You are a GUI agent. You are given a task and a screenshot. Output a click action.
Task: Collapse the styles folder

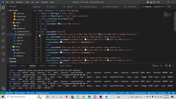click(11, 50)
